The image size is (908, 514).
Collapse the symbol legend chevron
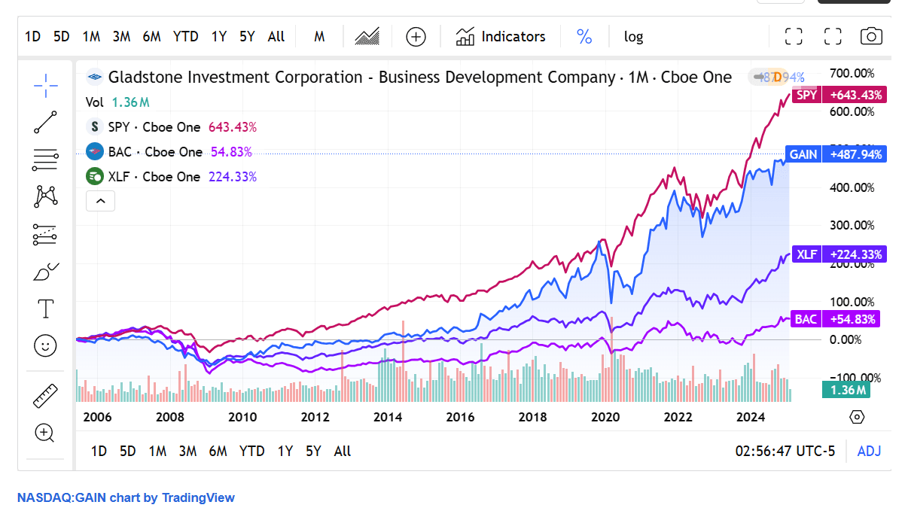click(x=100, y=201)
